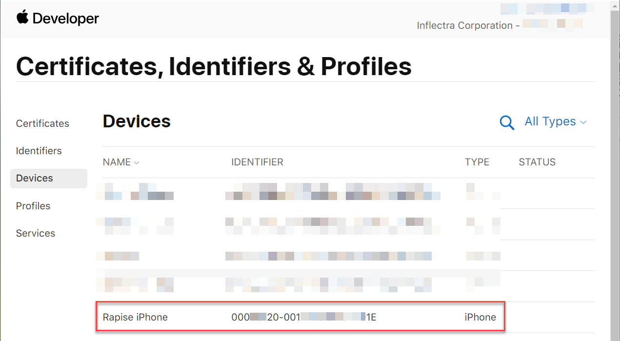
Task: Click the iPhone type in Rapise row
Action: [480, 317]
